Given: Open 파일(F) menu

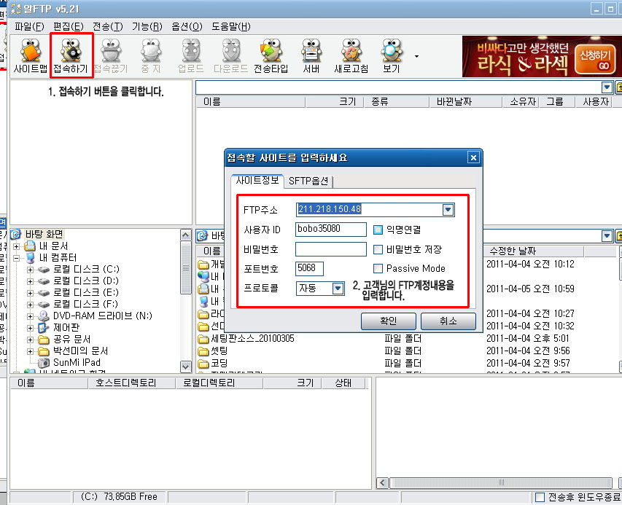Looking at the screenshot, I should (29, 26).
